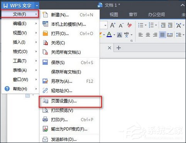Click the 保存(S) floppy disk icon
This screenshot has width=186, height=143.
(45, 62)
